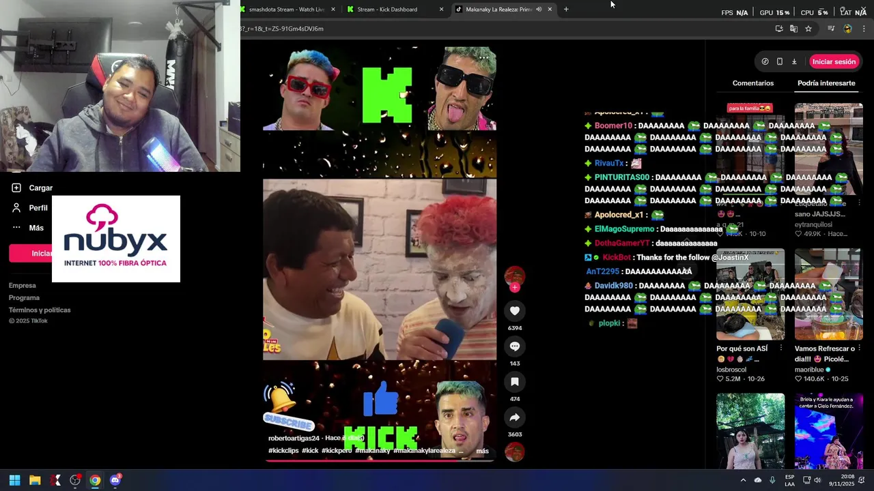Share the video using the arrow icon
The height and width of the screenshot is (491, 874).
click(x=515, y=417)
